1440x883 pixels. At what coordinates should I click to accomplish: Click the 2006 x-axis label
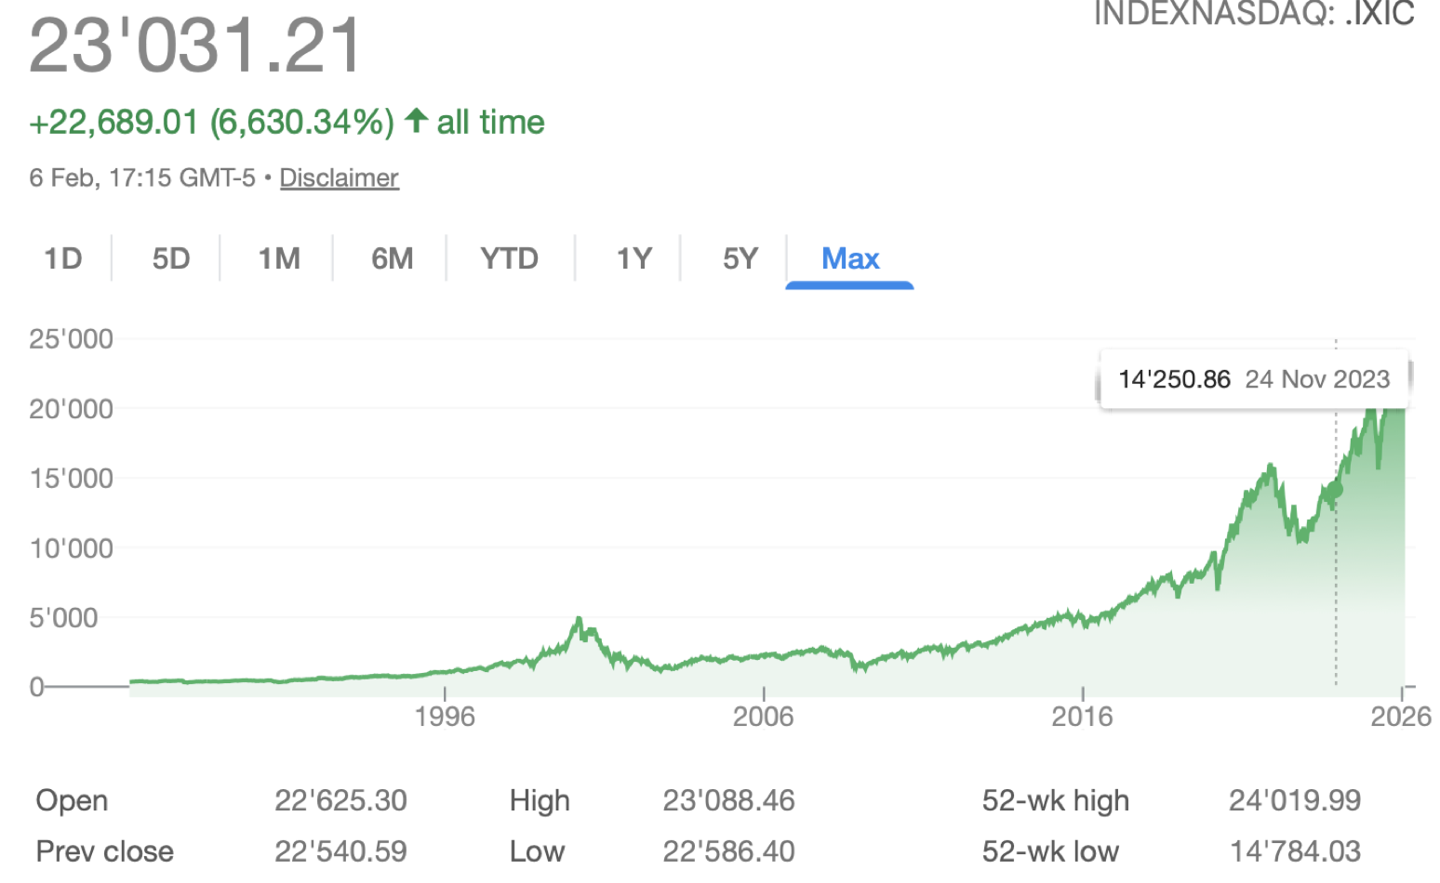tap(763, 716)
